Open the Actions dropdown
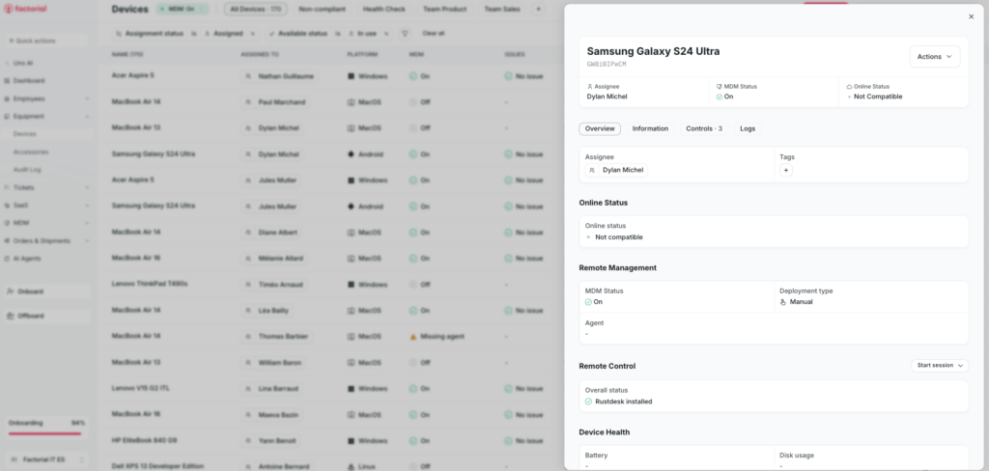The image size is (989, 471). click(934, 57)
